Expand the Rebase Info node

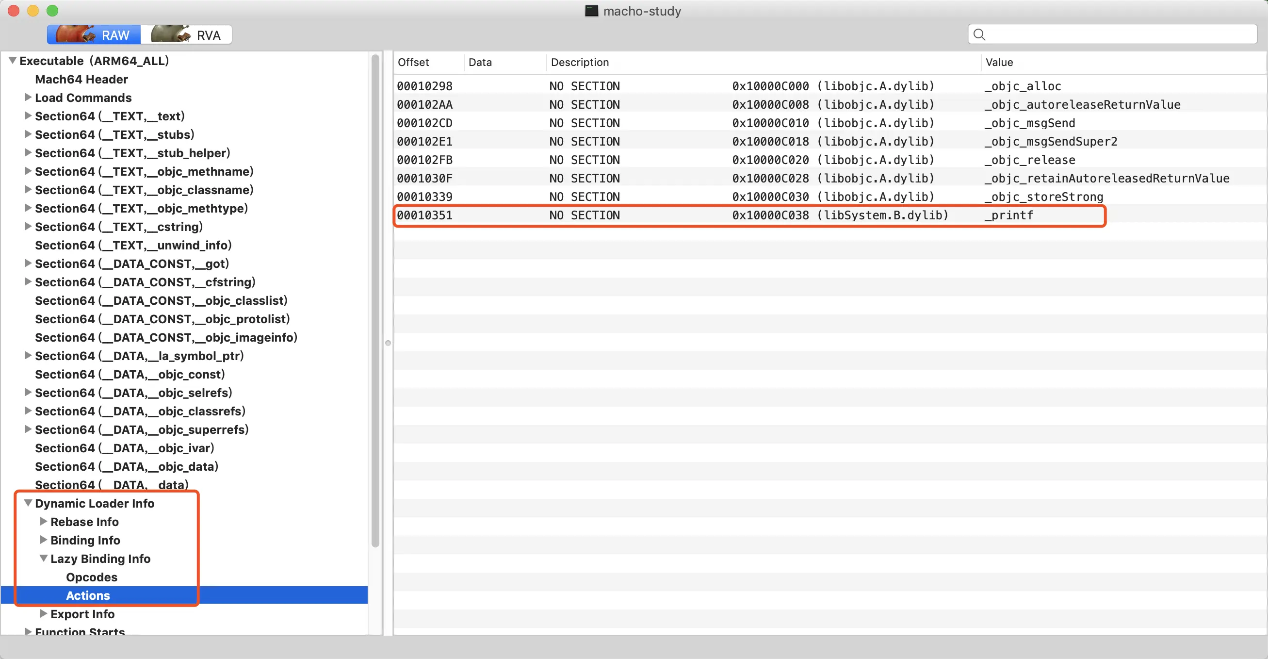(43, 522)
